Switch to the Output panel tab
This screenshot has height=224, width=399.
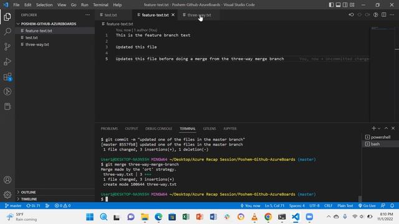[132, 129]
